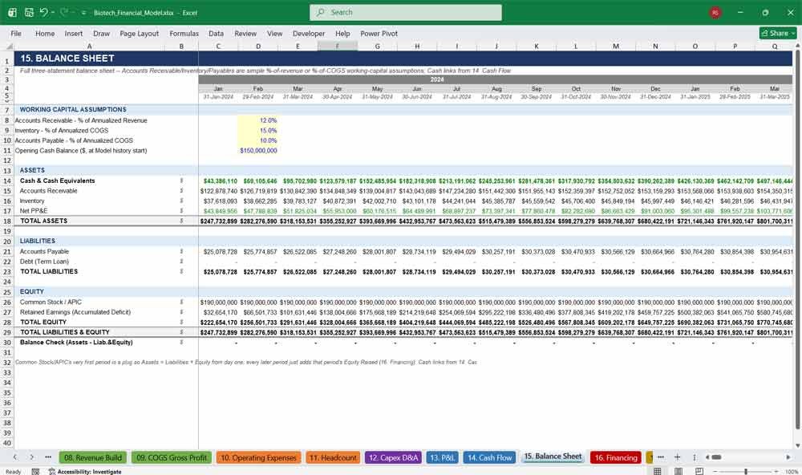The width and height of the screenshot is (802, 475).
Task: Switch to the 08. Revenue Build sheet
Action: (x=92, y=457)
